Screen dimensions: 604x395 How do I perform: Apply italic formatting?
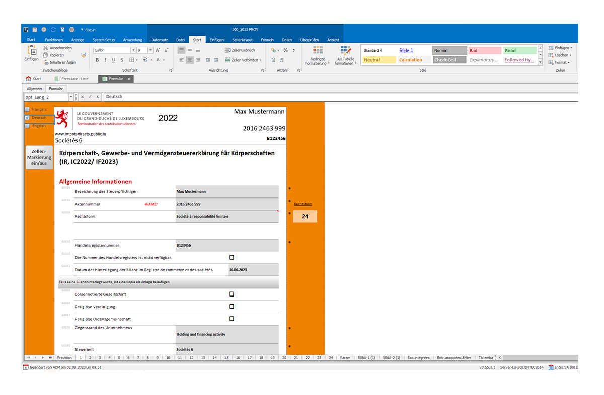click(105, 60)
